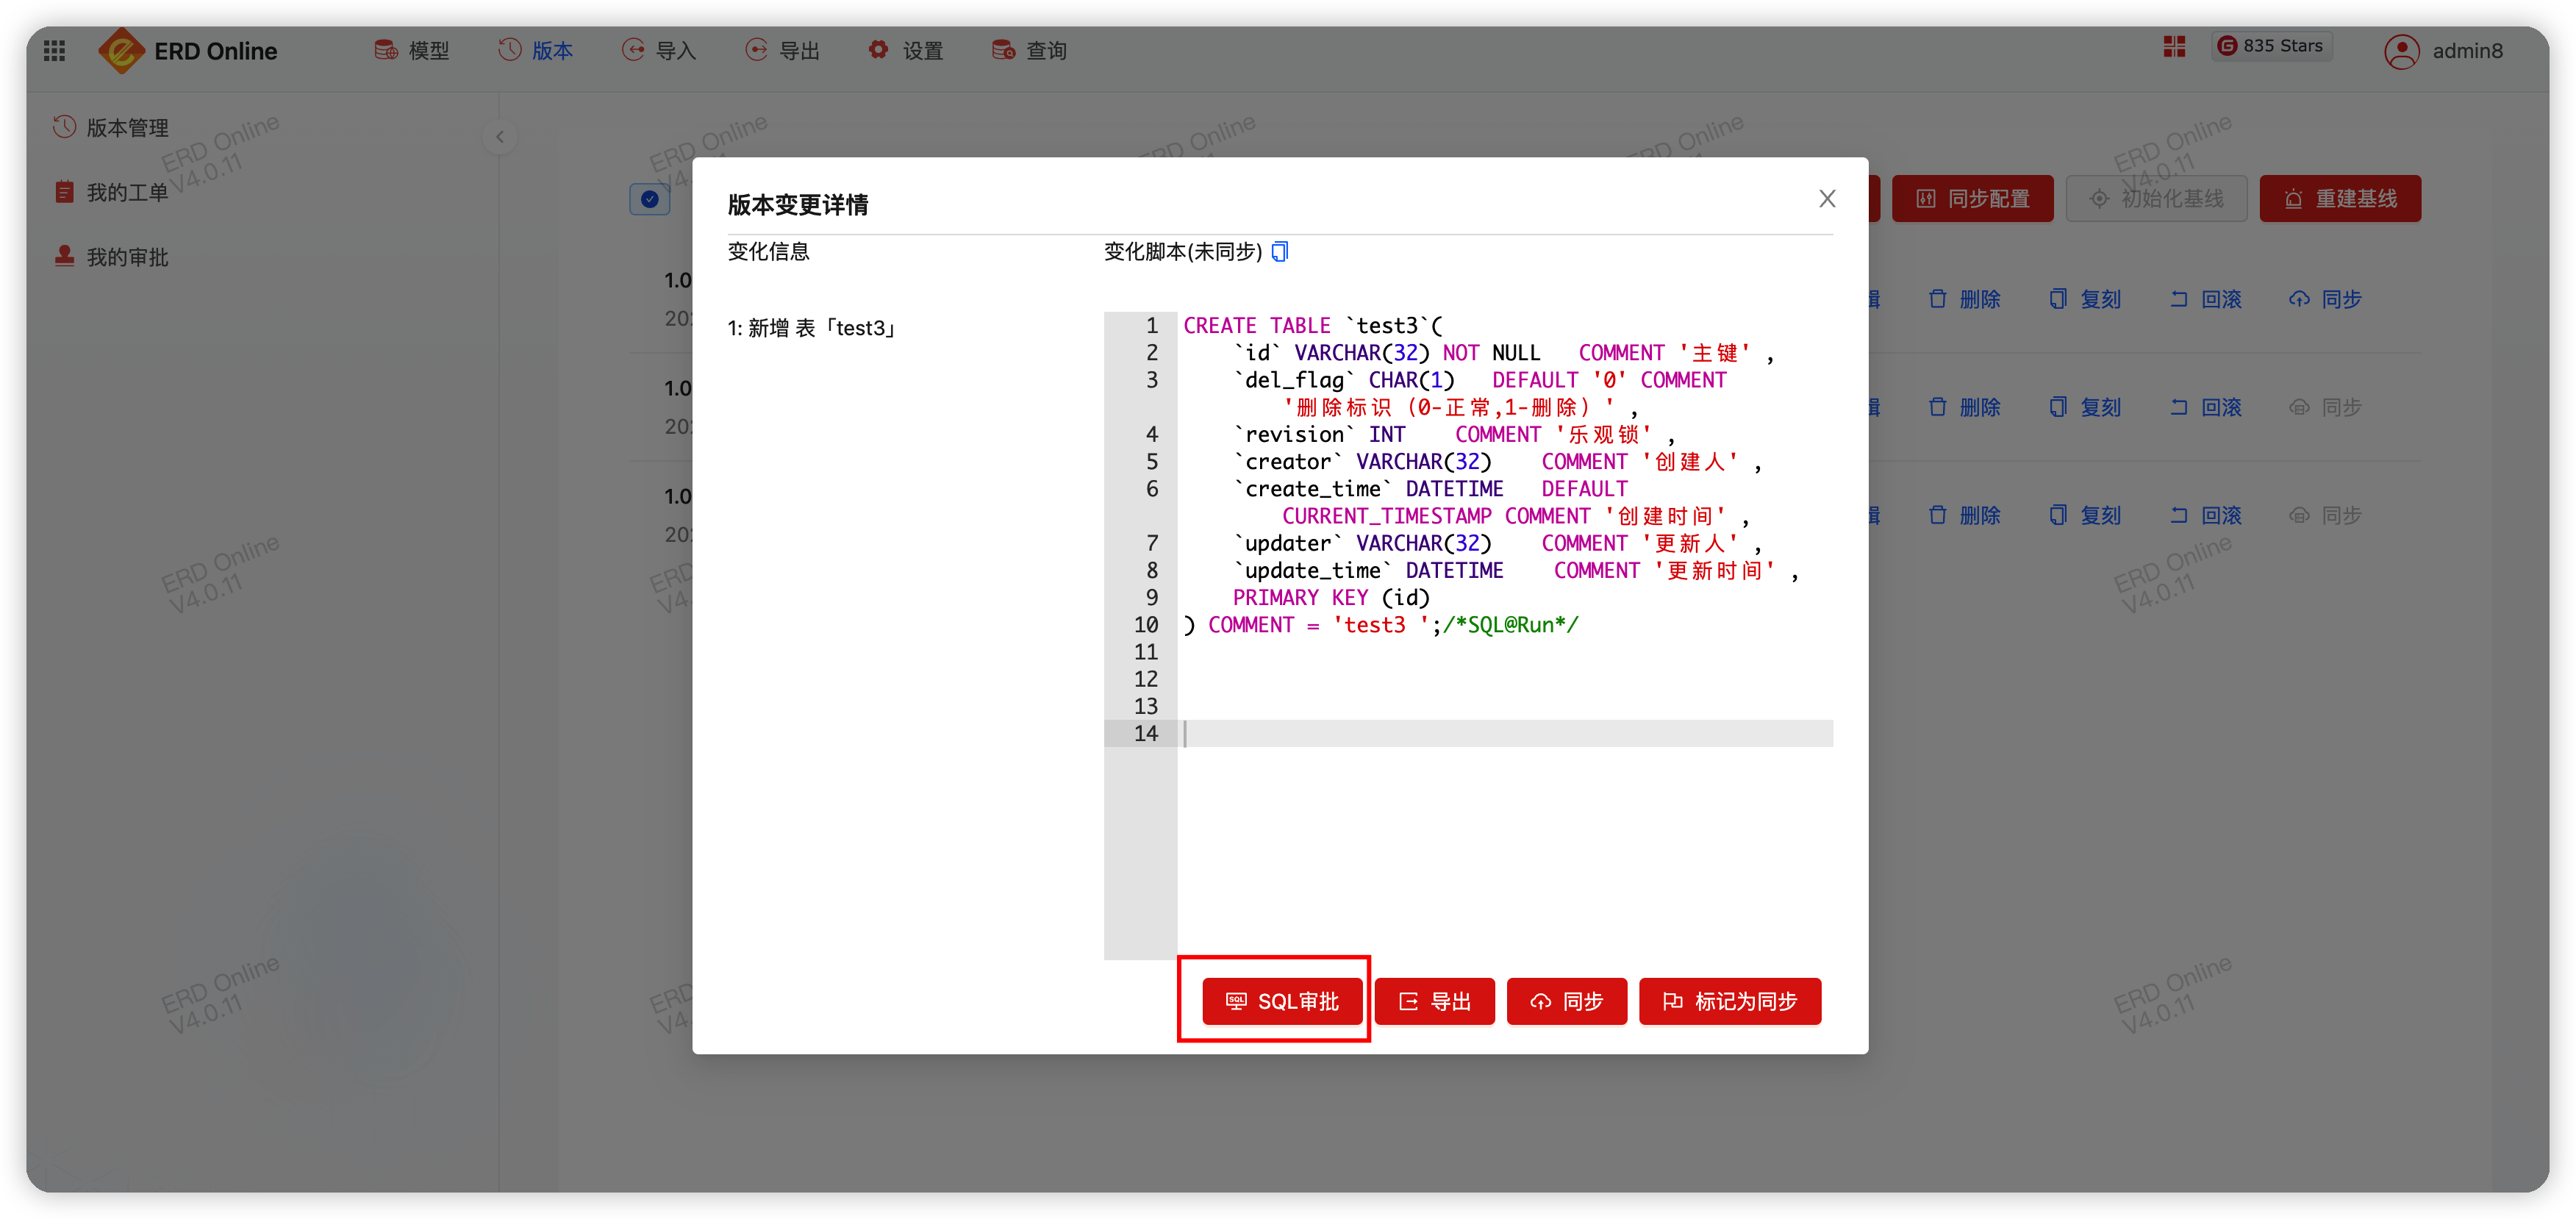Image resolution: width=2576 pixels, height=1219 pixels.
Task: Click the 初始化基线 button
Action: [x=2156, y=199]
